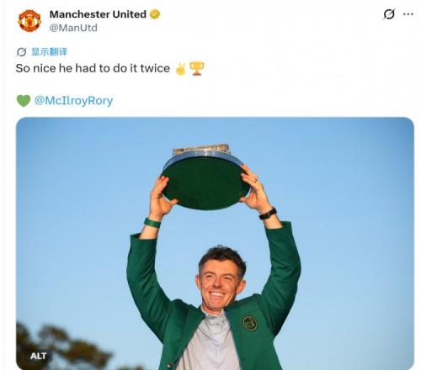This screenshot has width=421, height=370.
Task: Click the @ManUtd handle
Action: pyautogui.click(x=73, y=28)
